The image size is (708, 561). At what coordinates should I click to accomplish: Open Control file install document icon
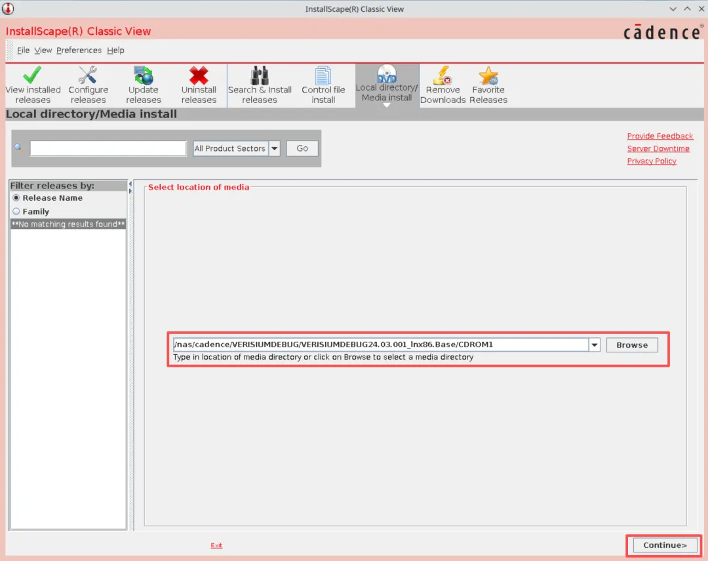click(323, 75)
